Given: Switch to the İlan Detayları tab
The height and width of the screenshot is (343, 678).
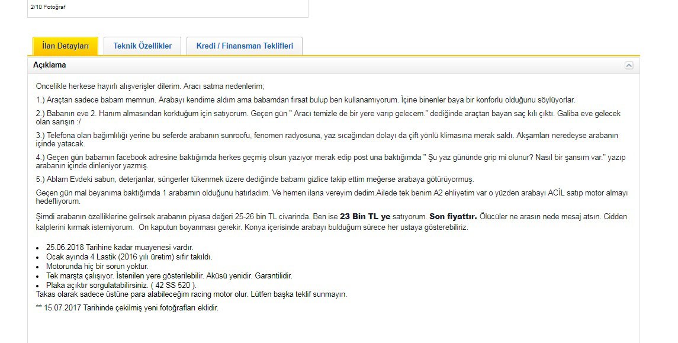Looking at the screenshot, I should (x=65, y=46).
